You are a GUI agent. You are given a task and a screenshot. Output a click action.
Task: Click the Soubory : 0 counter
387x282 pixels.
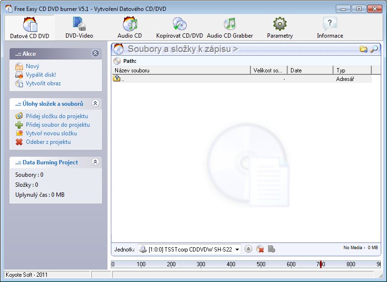point(29,175)
